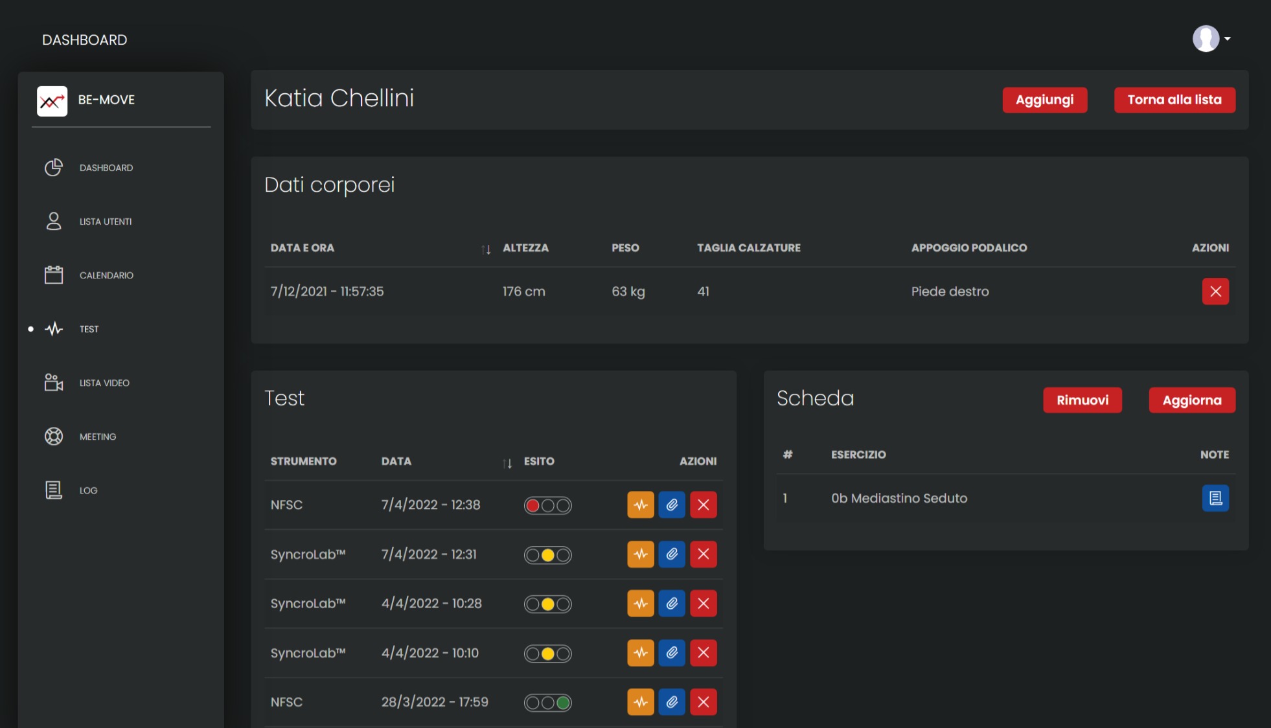
Task: Click the paperclip icon for SyncroLab 10:10 test
Action: (x=672, y=653)
